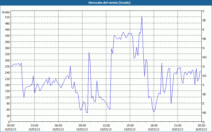Click the "00:00" label above date 15/03/13
Image resolution: width=212 pixels, height=132 pixels.
[x=11, y=126]
